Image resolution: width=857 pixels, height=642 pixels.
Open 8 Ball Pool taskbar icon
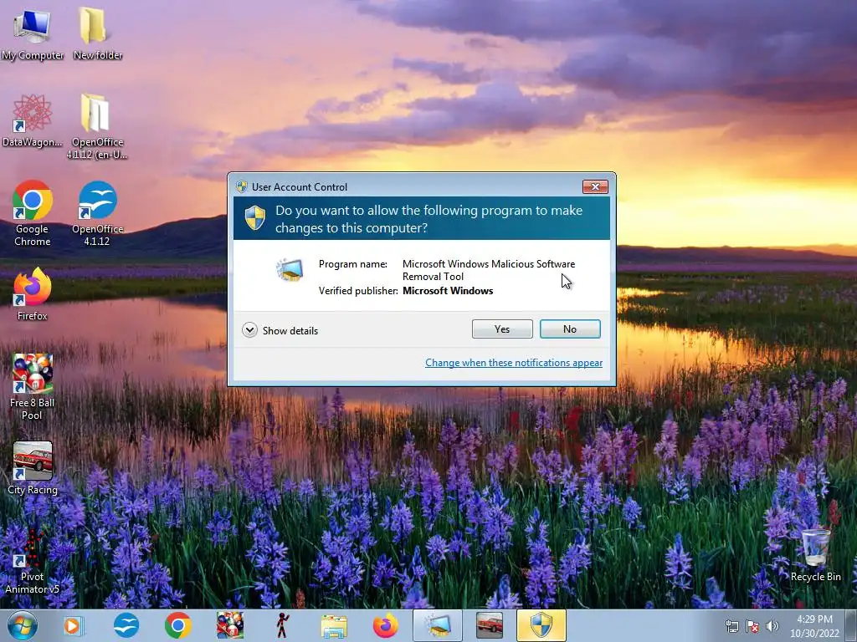pyautogui.click(x=229, y=625)
